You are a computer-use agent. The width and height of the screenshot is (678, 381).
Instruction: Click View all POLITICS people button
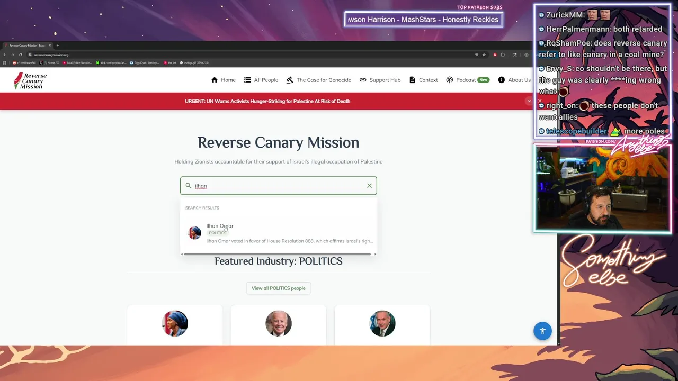[x=279, y=288]
